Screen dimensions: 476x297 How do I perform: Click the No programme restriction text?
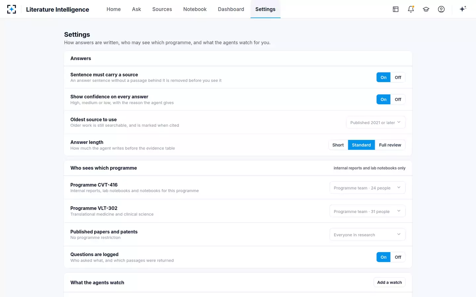pyautogui.click(x=96, y=238)
